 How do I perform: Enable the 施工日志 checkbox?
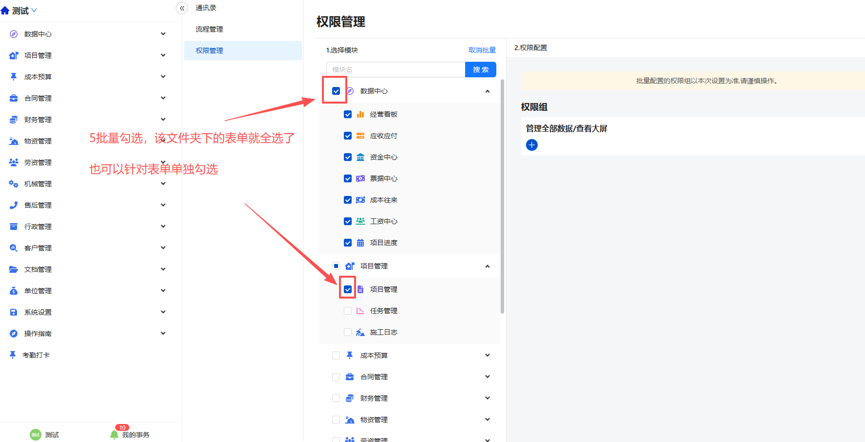click(348, 332)
